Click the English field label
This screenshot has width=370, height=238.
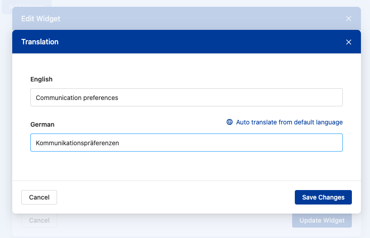click(x=41, y=79)
